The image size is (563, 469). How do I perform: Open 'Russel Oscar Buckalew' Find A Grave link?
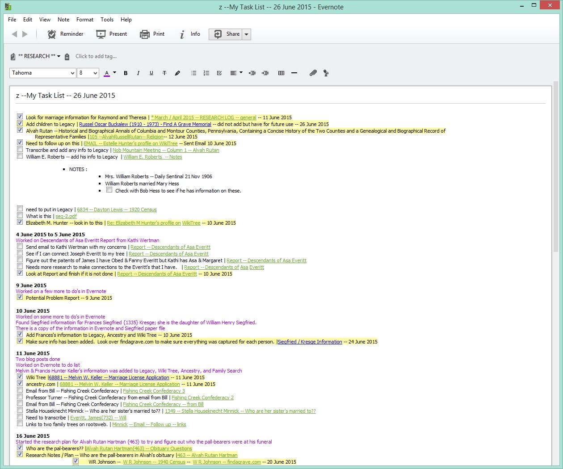coord(145,124)
